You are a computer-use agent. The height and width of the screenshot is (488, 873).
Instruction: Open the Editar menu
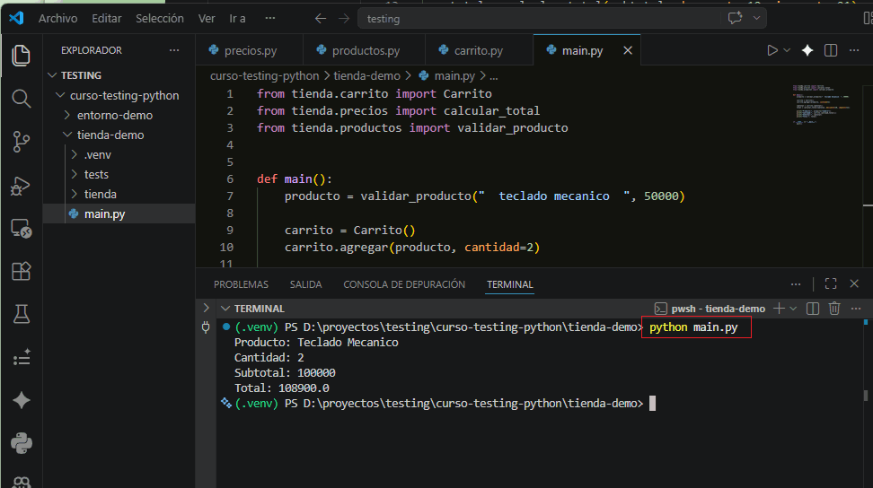pos(106,18)
